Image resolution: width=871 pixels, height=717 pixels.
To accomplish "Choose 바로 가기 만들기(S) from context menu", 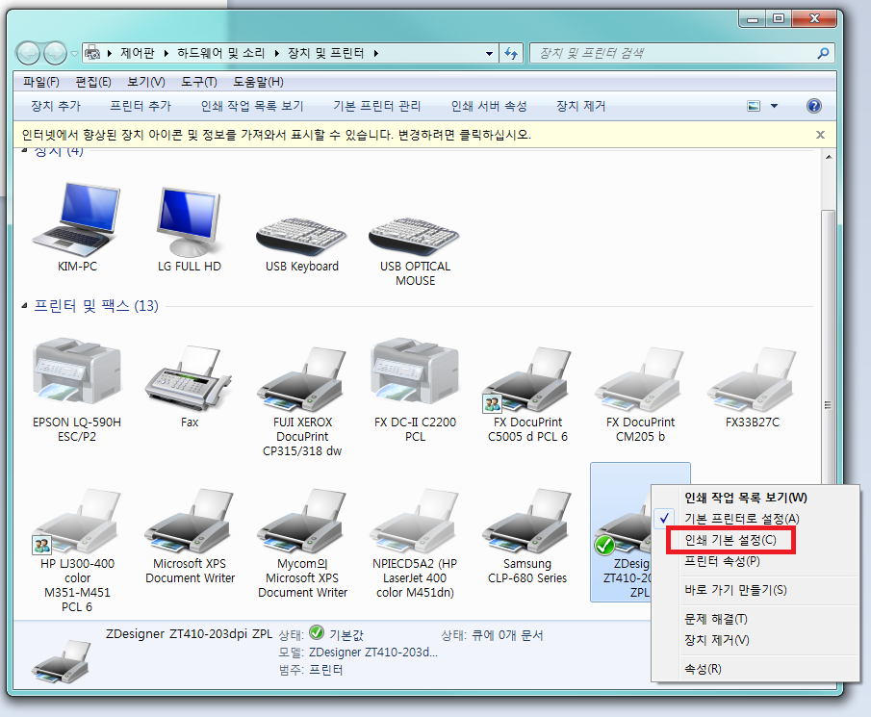I will [x=735, y=590].
